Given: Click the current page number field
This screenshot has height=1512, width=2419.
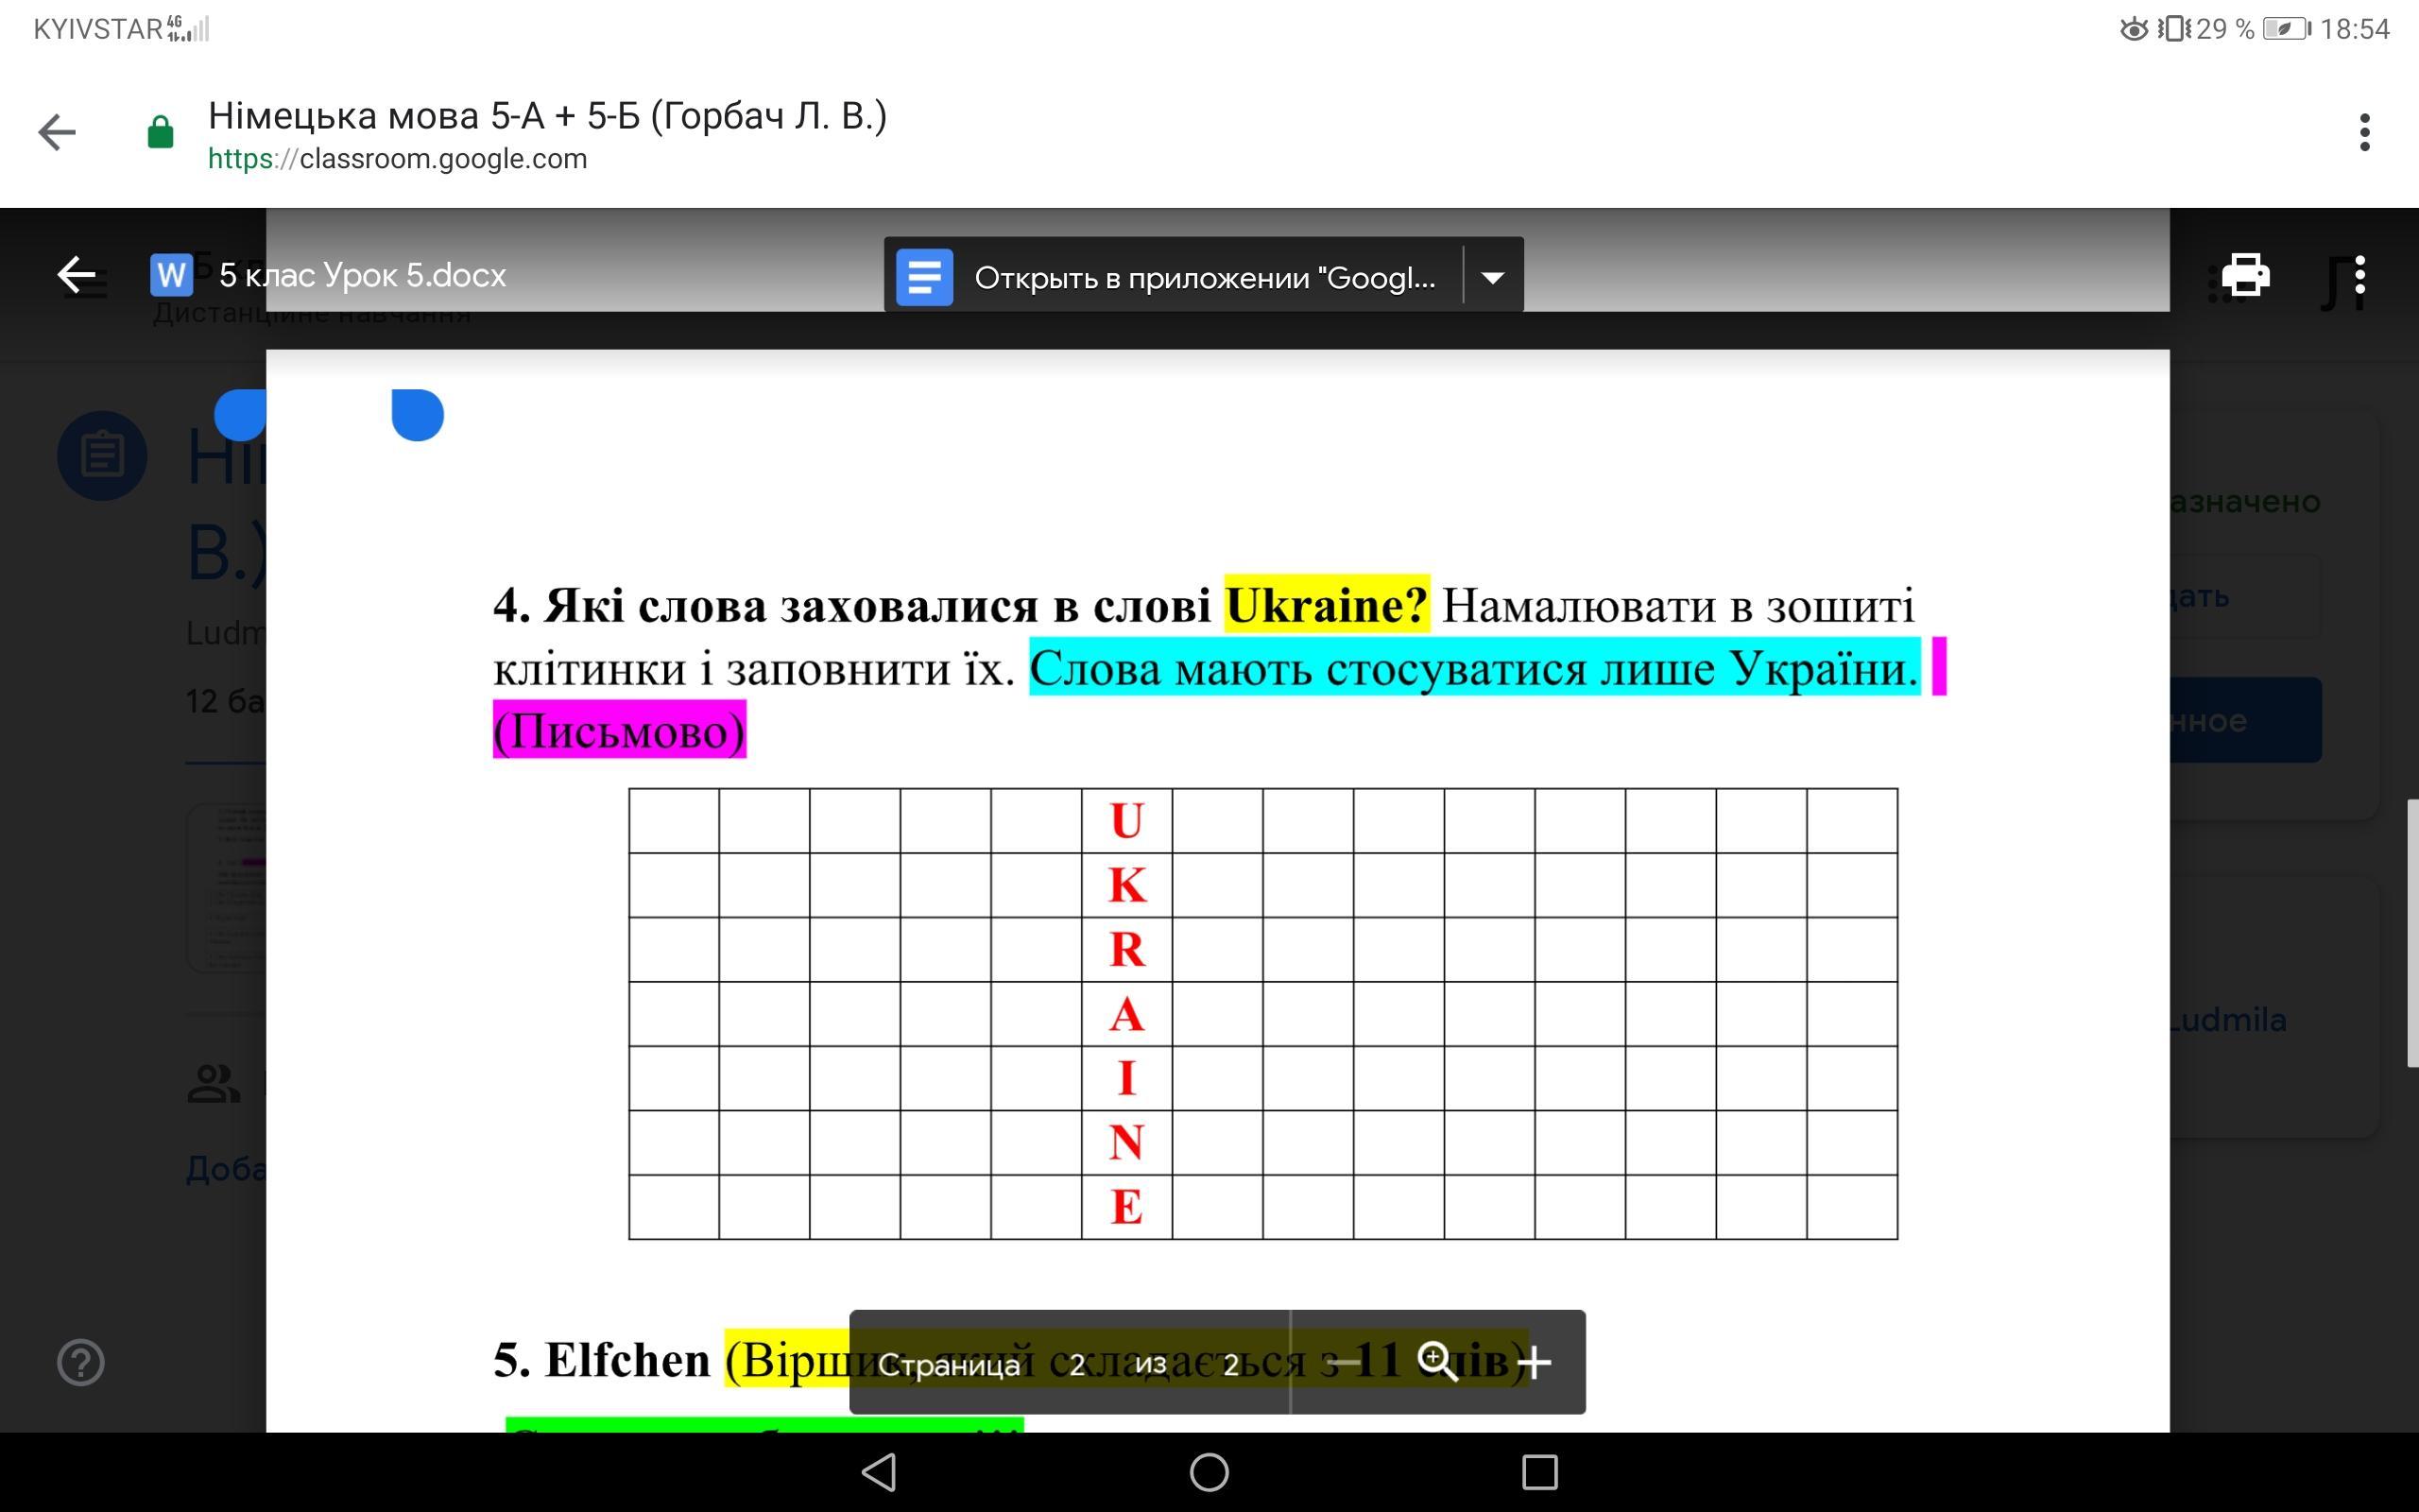Looking at the screenshot, I should pyautogui.click(x=1077, y=1365).
